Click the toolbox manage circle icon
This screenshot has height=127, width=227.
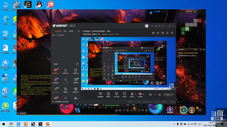(x=77, y=64)
